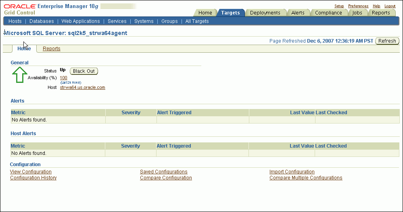Switch to the Reports subtab

click(52, 49)
